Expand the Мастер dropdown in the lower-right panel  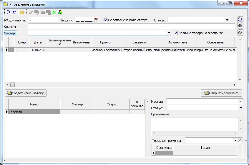coord(241,101)
